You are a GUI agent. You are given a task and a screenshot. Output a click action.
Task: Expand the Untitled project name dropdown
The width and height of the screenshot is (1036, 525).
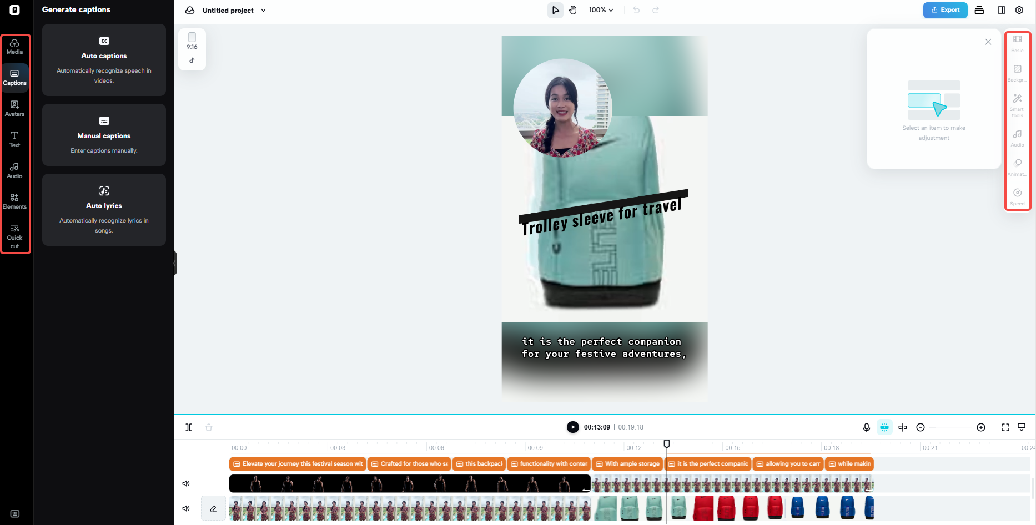(x=264, y=10)
